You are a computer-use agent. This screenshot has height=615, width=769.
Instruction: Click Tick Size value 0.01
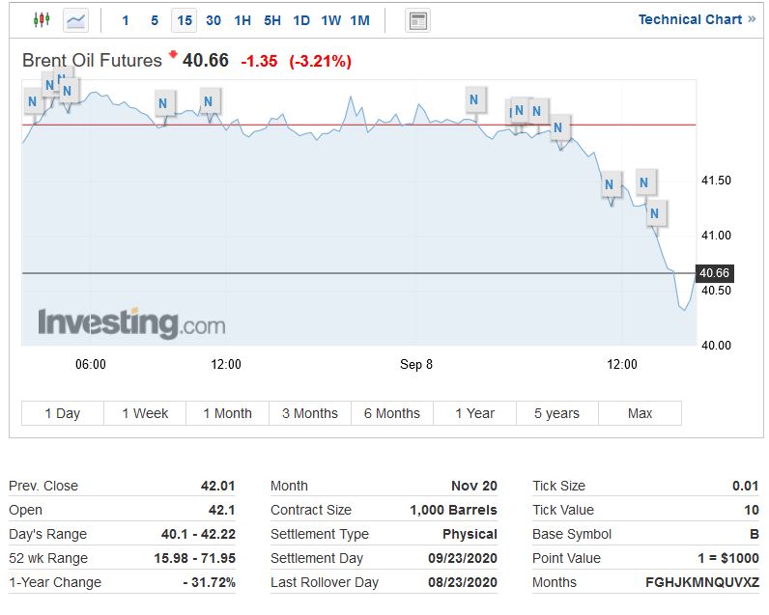746,486
